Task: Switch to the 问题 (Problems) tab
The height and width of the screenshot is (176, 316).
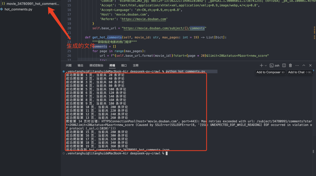Action: (69, 65)
